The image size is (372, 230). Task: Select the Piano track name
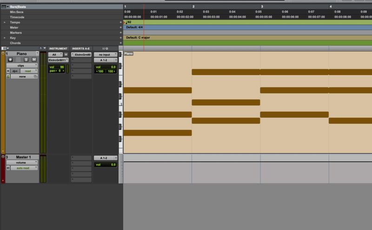coord(21,54)
